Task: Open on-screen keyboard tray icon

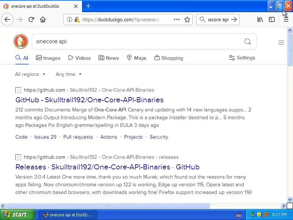Action: (239, 215)
